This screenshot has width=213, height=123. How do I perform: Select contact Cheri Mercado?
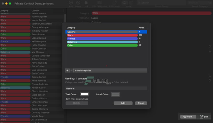coord(39,105)
